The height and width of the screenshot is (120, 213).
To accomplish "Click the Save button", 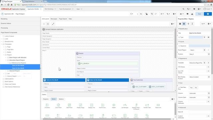I will point(199,14).
